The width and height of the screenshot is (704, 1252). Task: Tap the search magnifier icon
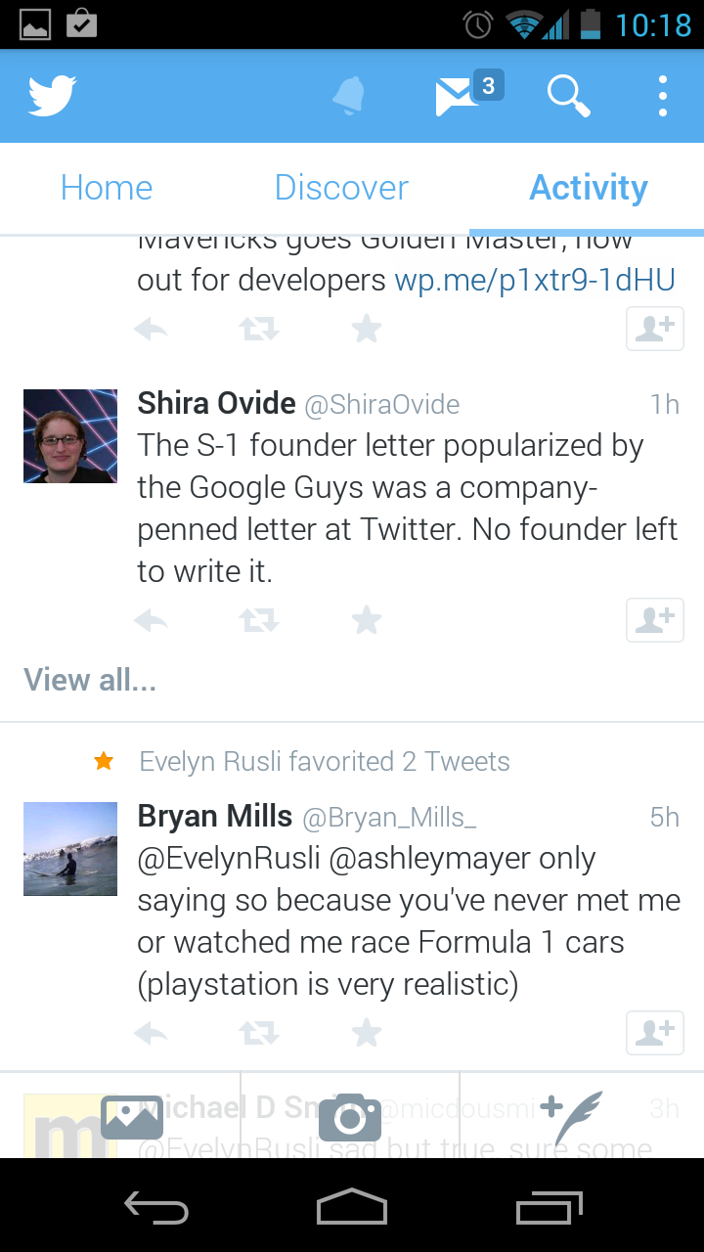click(x=567, y=96)
